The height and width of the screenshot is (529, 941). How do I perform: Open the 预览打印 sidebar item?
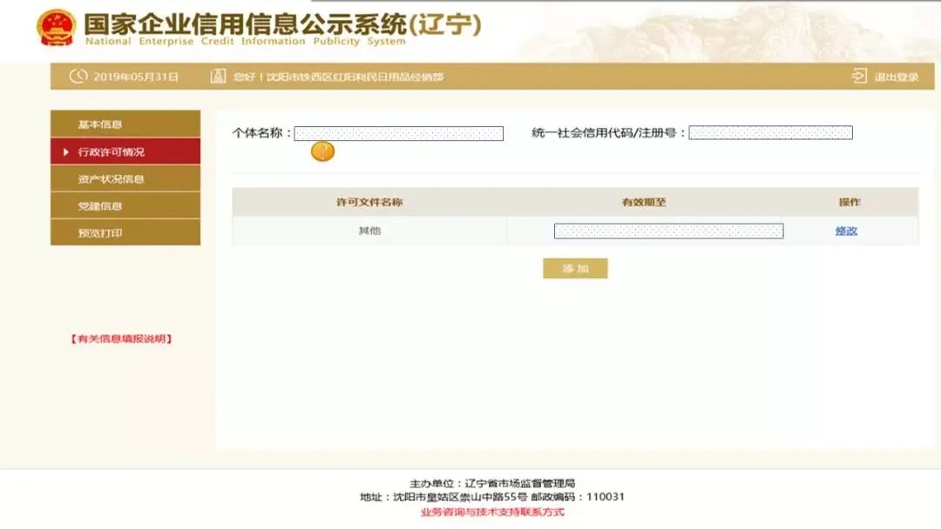(x=125, y=232)
